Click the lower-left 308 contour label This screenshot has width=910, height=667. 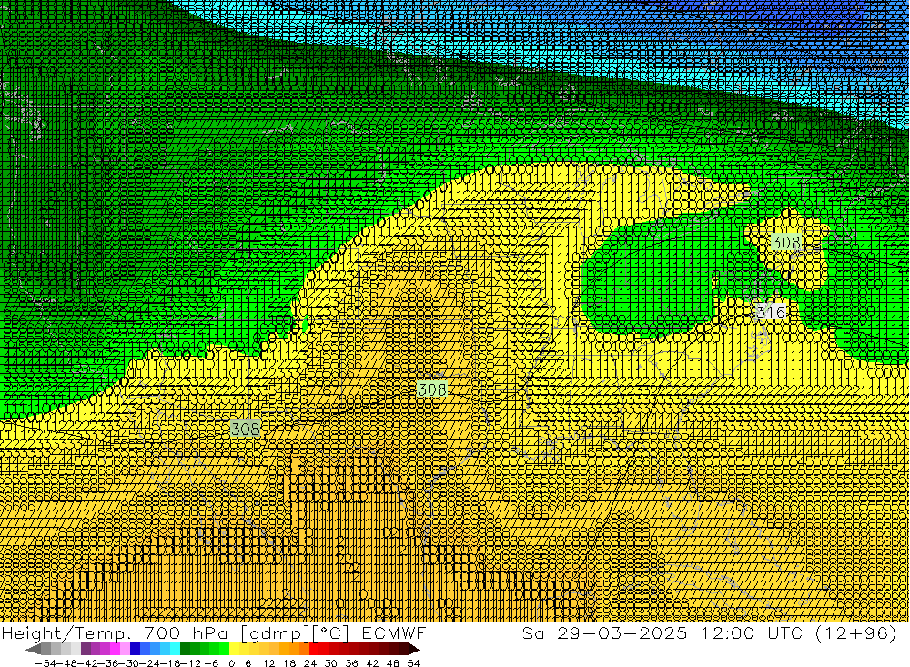tap(246, 429)
